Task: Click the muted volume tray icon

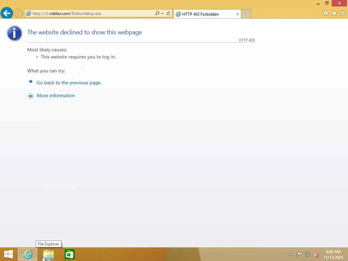Action: click(316, 255)
